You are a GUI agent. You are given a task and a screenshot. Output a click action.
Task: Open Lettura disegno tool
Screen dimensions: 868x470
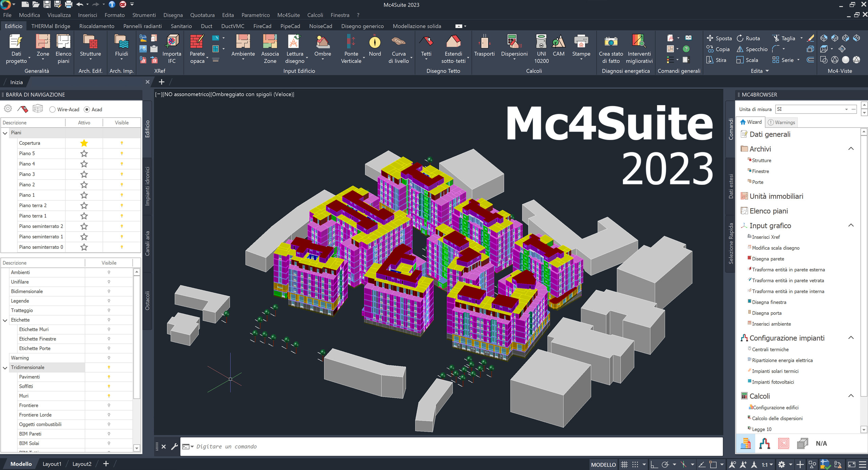click(x=295, y=49)
